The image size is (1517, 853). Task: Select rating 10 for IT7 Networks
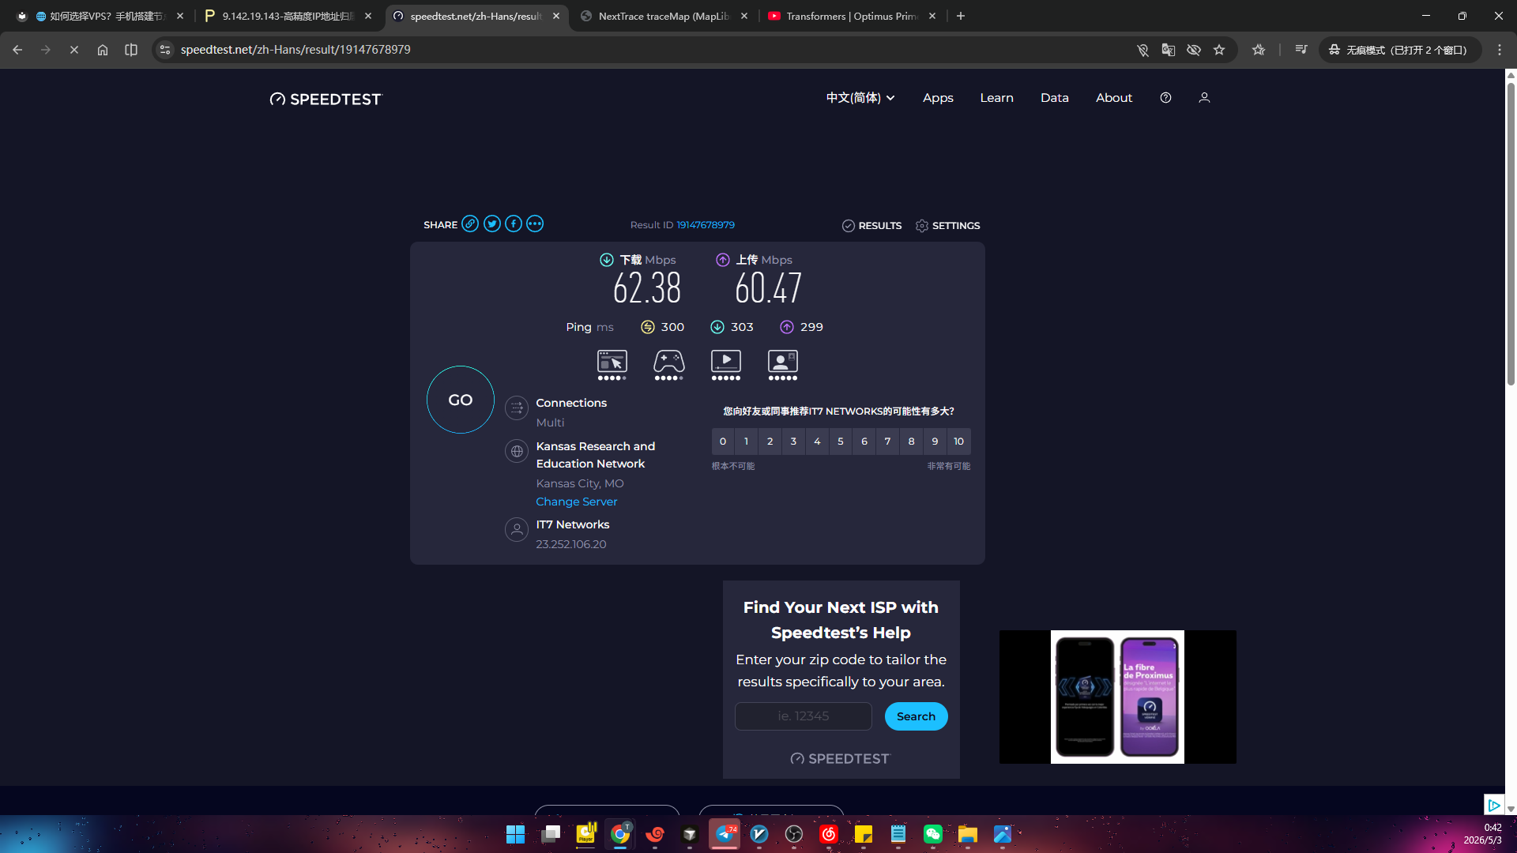pos(958,442)
